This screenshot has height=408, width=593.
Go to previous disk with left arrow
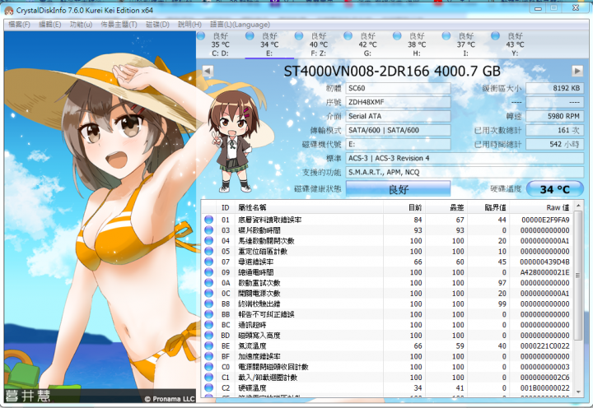point(208,71)
